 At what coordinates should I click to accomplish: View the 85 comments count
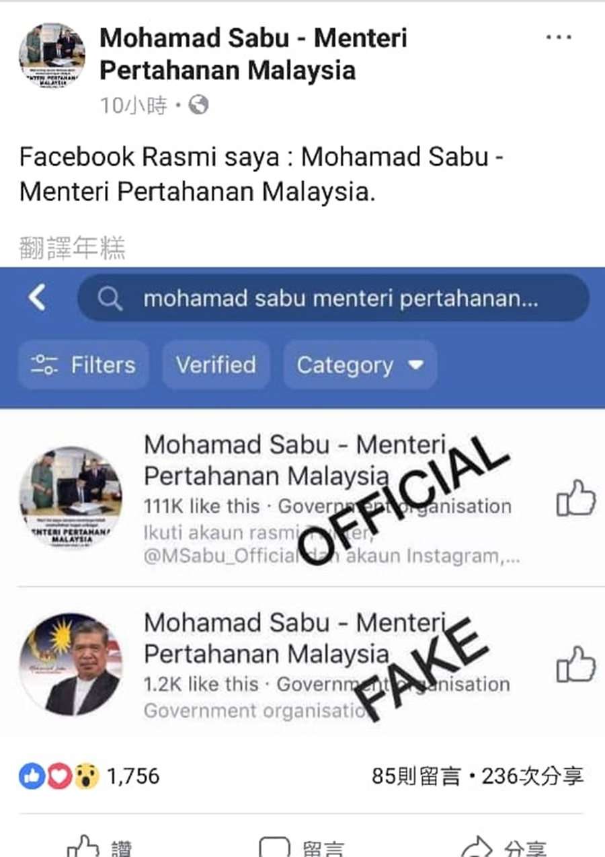coord(416,776)
